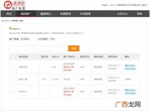
Task: Check the checkbox for the 1.2.0 version row
Action: coord(13,79)
